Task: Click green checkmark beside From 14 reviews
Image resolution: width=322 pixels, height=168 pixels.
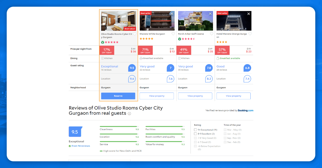Action: click(x=70, y=146)
